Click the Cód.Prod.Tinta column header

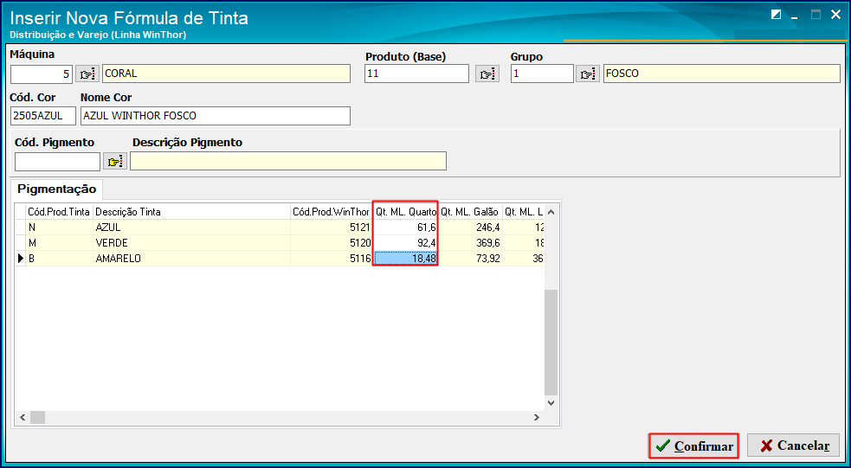(59, 212)
